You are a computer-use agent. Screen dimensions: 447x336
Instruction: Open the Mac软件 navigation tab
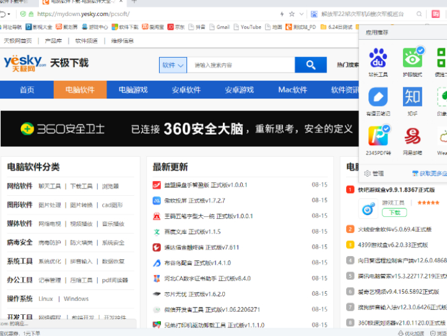[x=292, y=90]
